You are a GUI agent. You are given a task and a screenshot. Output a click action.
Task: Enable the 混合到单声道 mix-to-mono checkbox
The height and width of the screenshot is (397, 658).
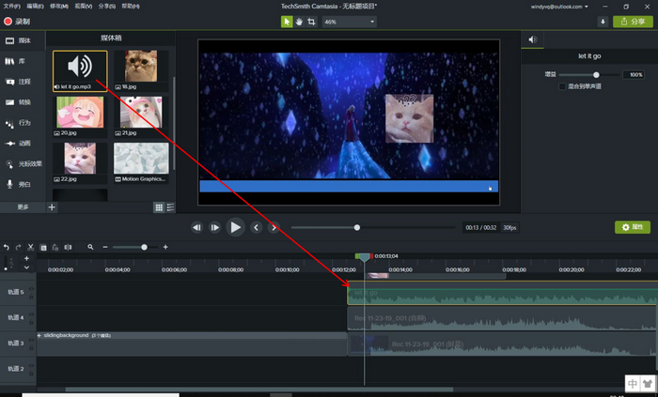coord(562,86)
